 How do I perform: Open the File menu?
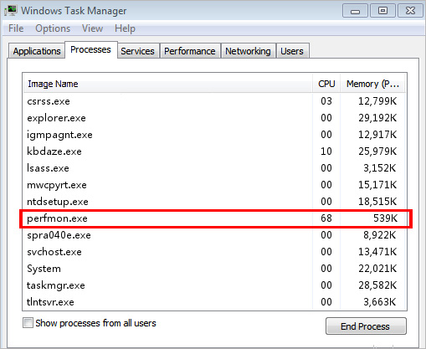16,28
